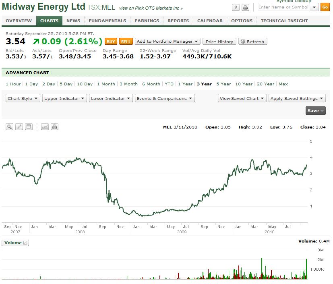Click the Enter Name or Symbol field

[283, 7]
